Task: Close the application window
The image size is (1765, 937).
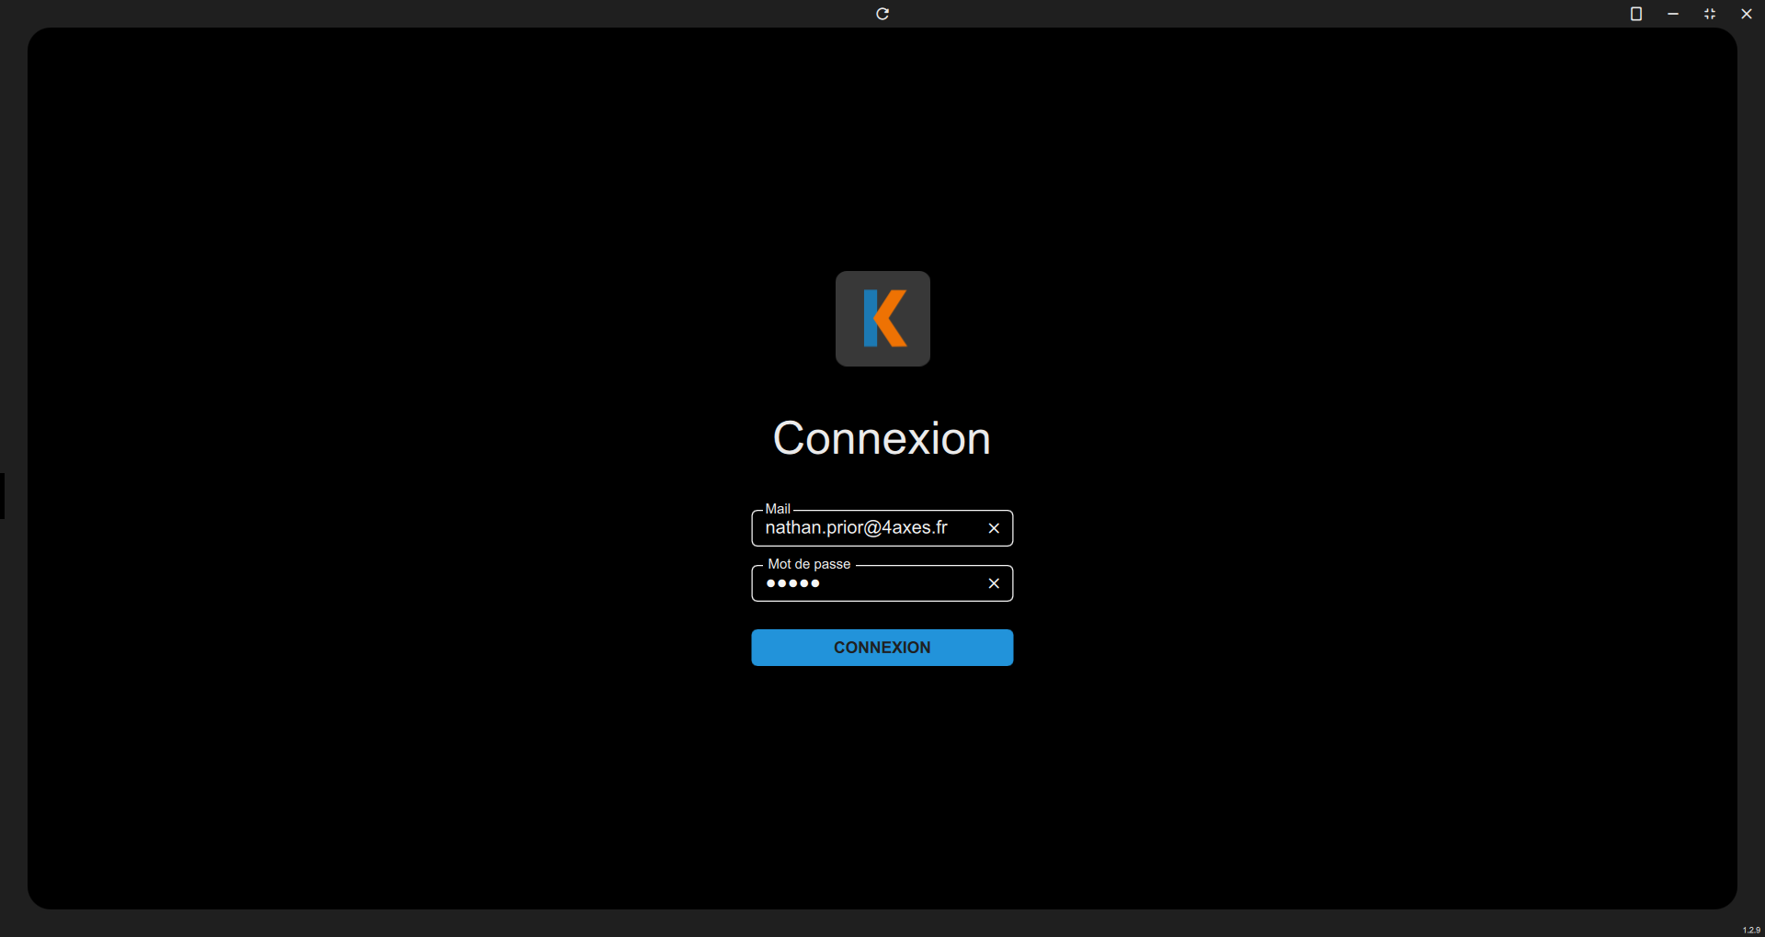Action: coord(1747,14)
